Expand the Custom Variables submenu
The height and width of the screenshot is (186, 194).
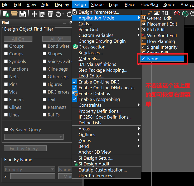pyautogui.click(x=106, y=35)
